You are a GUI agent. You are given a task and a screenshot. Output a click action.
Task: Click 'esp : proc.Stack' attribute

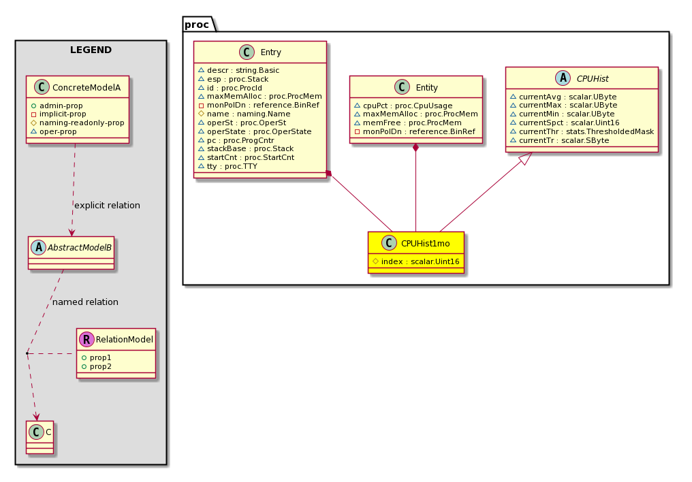(x=238, y=79)
